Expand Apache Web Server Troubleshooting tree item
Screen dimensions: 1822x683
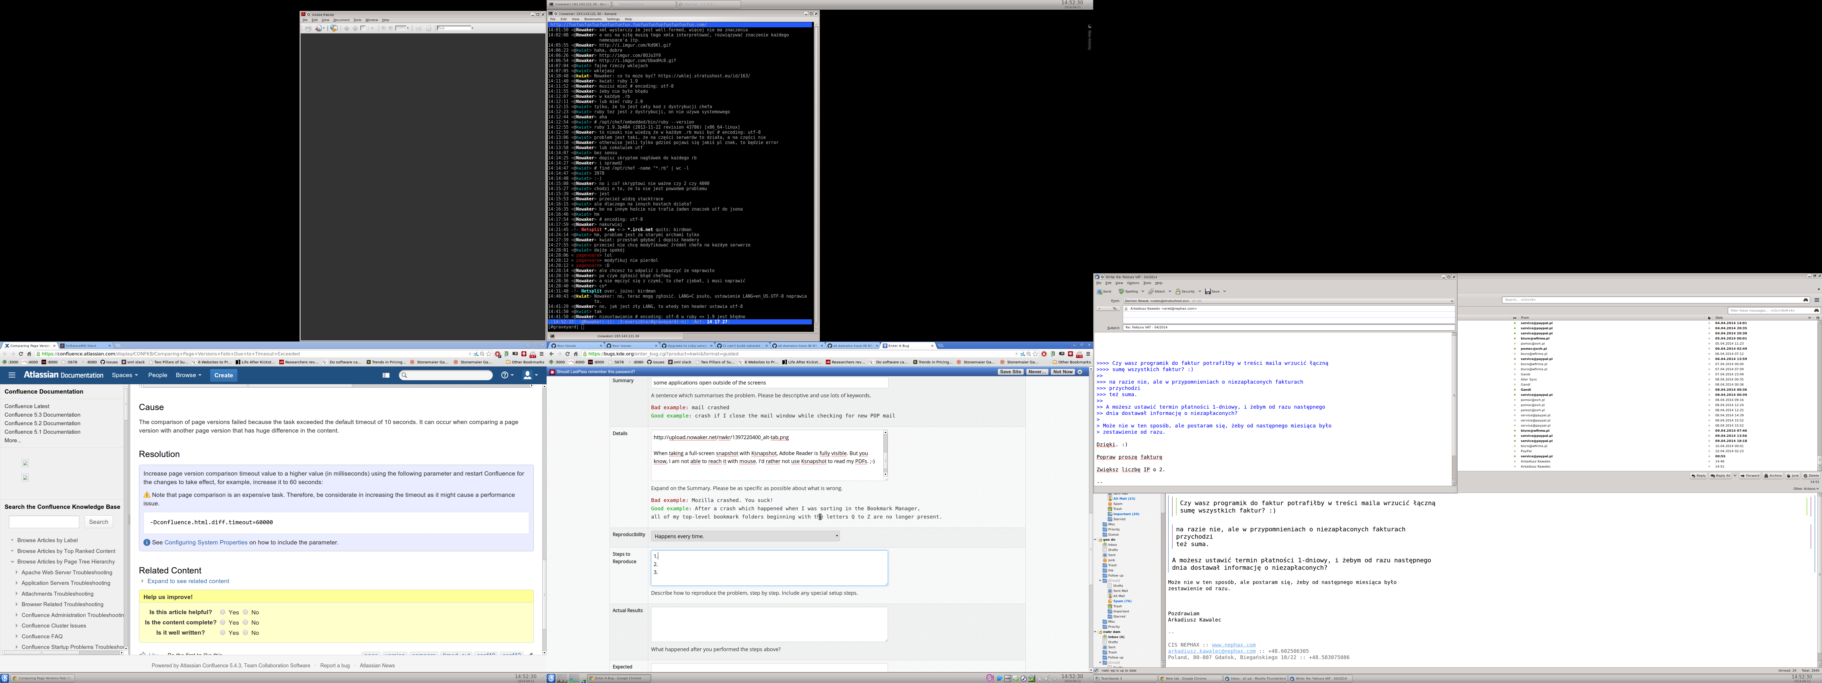[x=16, y=573]
